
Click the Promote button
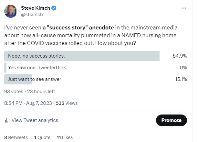click(x=171, y=120)
